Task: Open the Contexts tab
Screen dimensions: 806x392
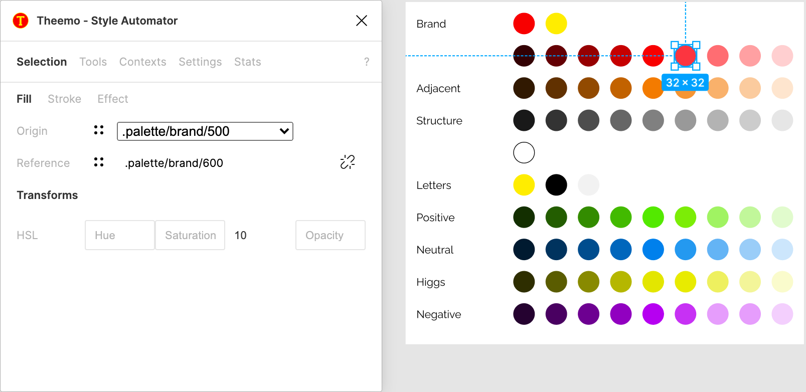Action: pyautogui.click(x=142, y=62)
